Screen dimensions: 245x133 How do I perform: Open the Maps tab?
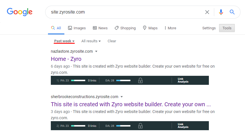point(150,28)
